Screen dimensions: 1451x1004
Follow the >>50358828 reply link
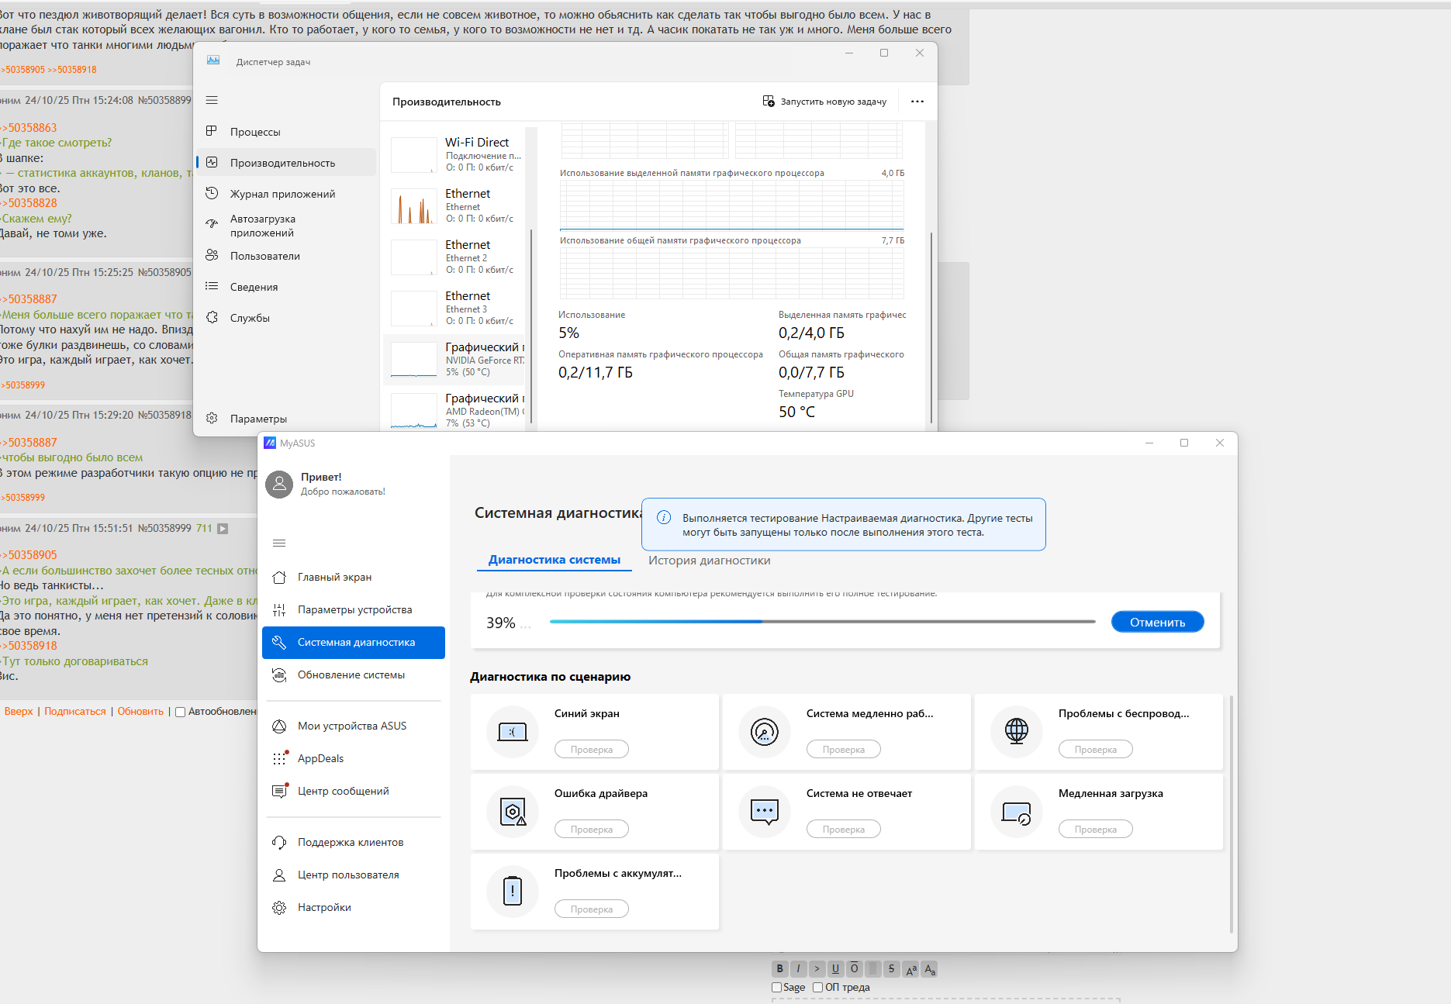pos(30,203)
